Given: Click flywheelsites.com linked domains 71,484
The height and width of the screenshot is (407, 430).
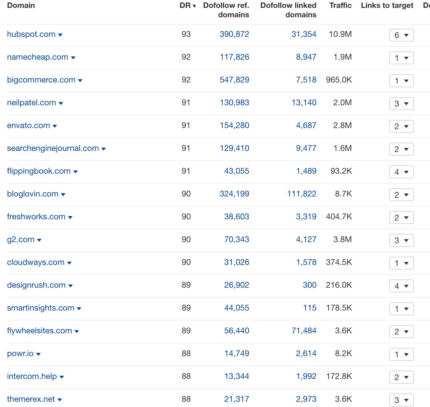Looking at the screenshot, I should [x=304, y=331].
